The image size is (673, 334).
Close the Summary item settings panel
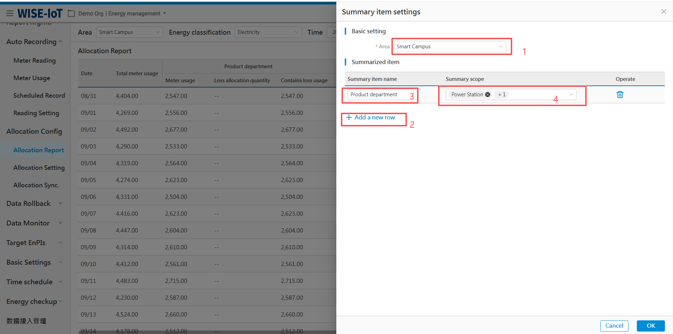click(664, 12)
